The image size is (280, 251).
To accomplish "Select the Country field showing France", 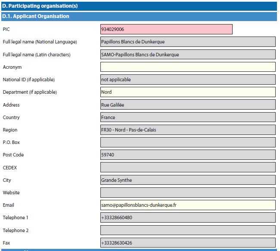I will pyautogui.click(x=188, y=117).
